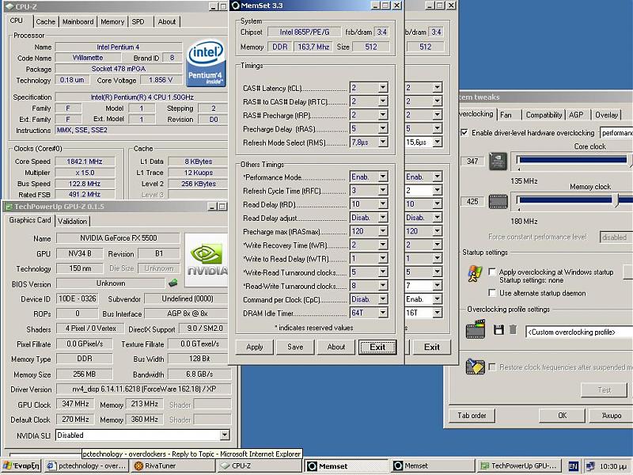Click GPU-Z Name field NVIDIA GeForce FX 5500
Screen dimensions: 633x475
click(118, 238)
